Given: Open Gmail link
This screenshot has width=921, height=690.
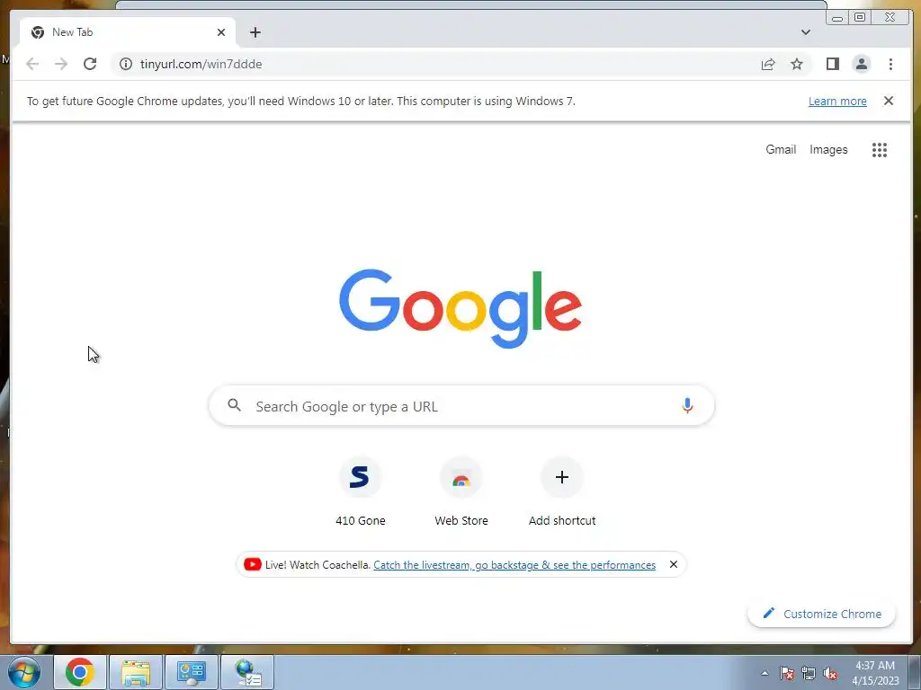Looking at the screenshot, I should tap(781, 150).
